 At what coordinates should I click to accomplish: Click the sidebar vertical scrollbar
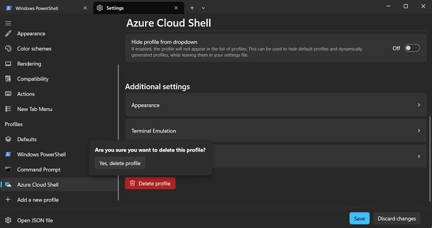point(118,132)
